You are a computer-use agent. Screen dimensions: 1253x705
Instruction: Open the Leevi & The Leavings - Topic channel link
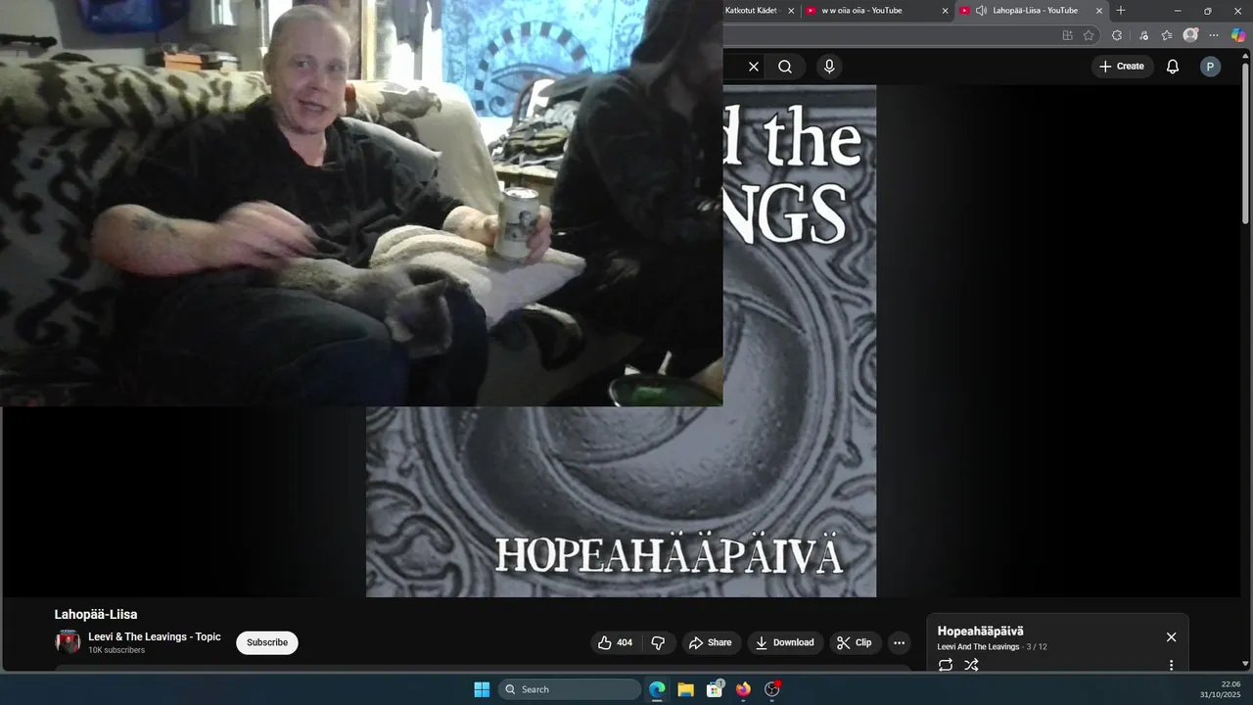click(155, 636)
